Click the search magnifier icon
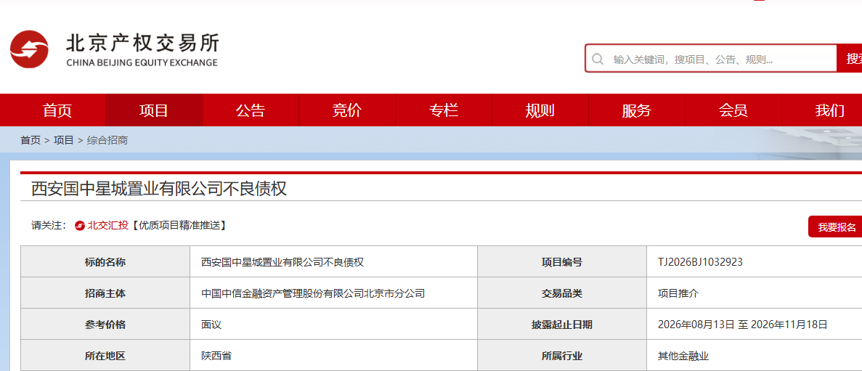The height and width of the screenshot is (371, 862). [x=598, y=59]
